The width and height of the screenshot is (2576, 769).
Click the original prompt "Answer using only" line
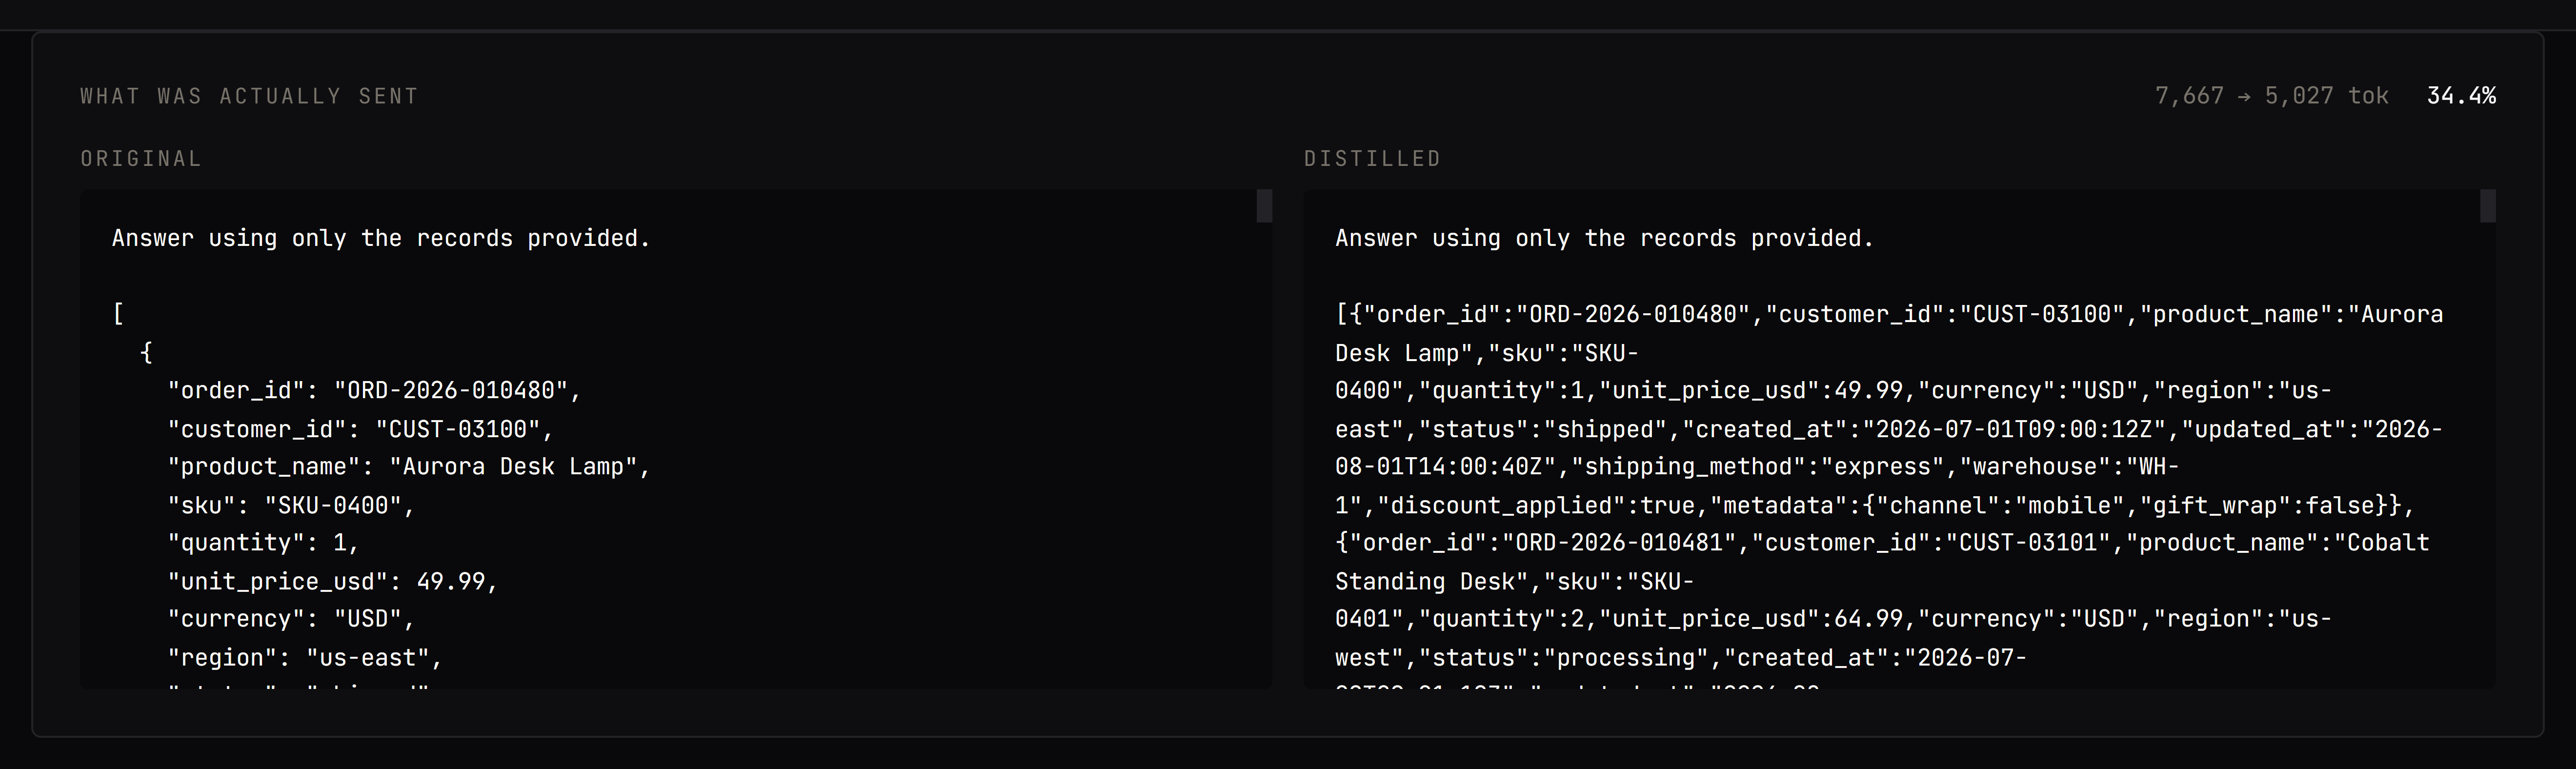[x=381, y=238]
